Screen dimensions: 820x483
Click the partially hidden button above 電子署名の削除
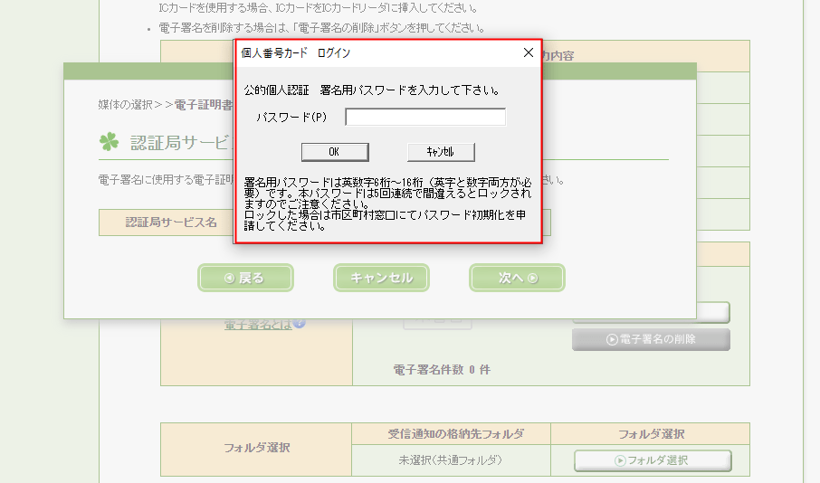(x=651, y=312)
